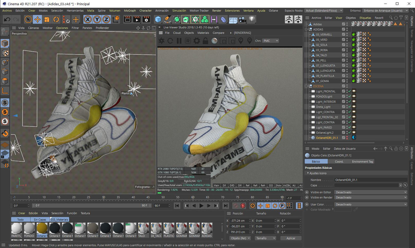
Task: Open the viewport Cámaras menu
Action: pos(34,28)
